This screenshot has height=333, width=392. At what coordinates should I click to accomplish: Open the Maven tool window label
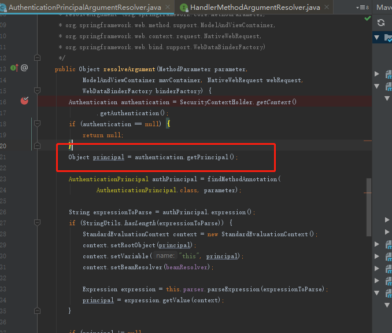point(384,8)
